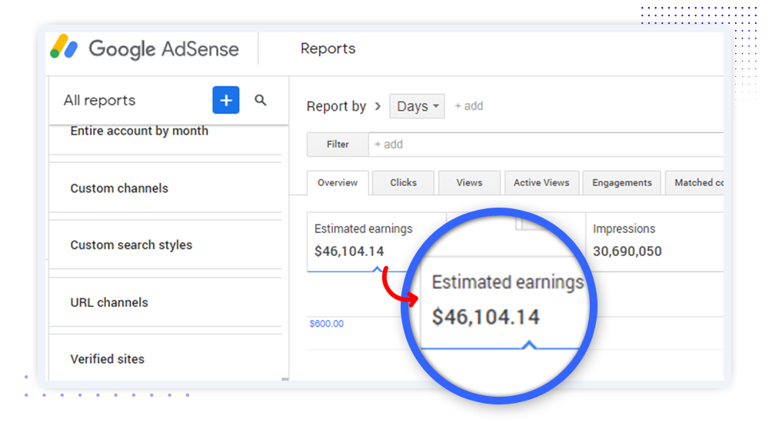This screenshot has width=769, height=426.
Task: Click the 'Google AdSense' wordmark text
Action: pos(164,49)
